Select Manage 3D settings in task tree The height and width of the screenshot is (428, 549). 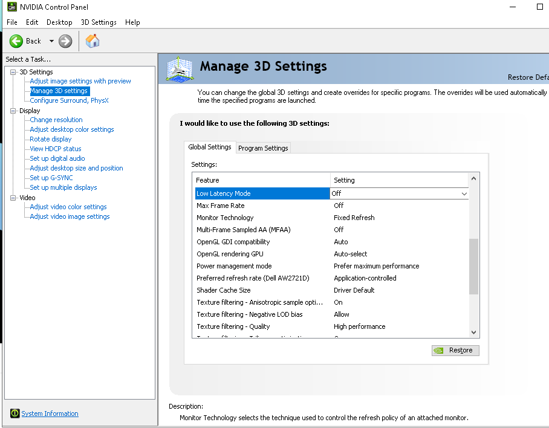coord(59,91)
